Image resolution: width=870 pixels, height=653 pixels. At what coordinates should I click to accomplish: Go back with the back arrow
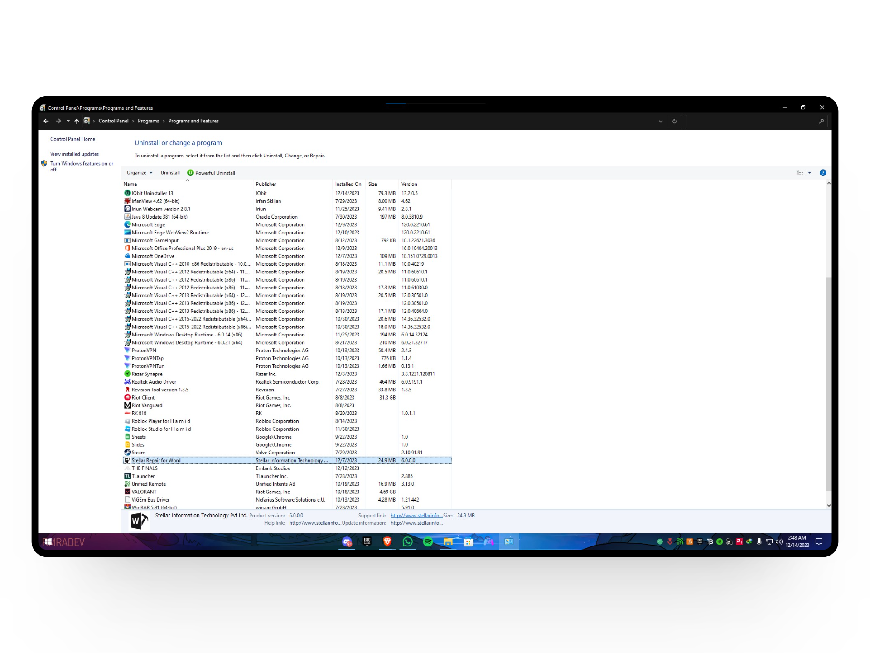(x=46, y=121)
